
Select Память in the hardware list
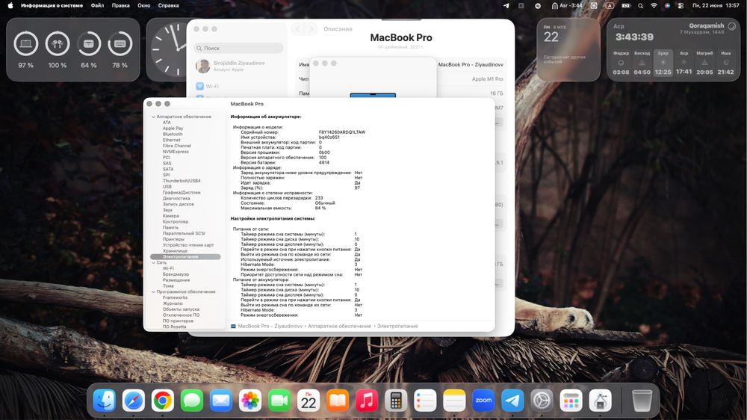point(170,228)
